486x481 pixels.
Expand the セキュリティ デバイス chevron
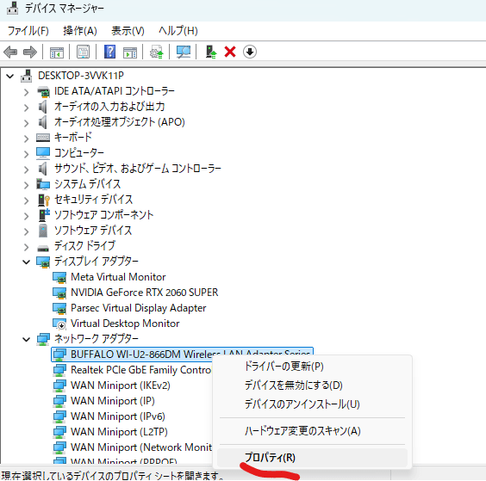pyautogui.click(x=27, y=200)
